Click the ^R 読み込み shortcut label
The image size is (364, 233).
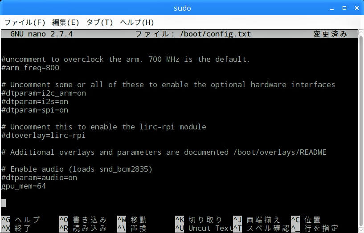83,228
